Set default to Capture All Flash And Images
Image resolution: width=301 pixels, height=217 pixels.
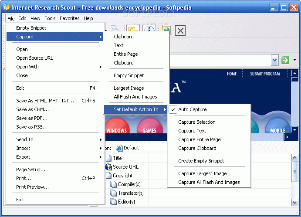[209, 182]
